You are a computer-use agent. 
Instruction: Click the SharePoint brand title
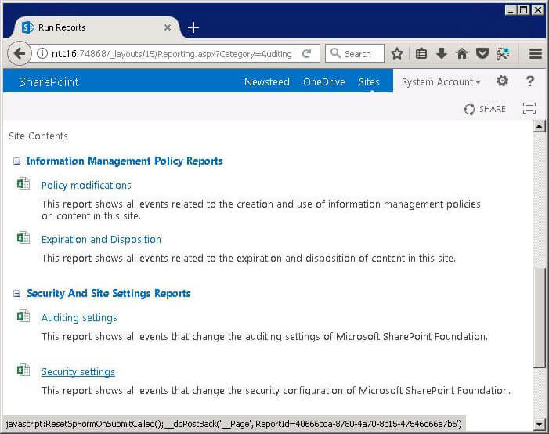click(49, 82)
